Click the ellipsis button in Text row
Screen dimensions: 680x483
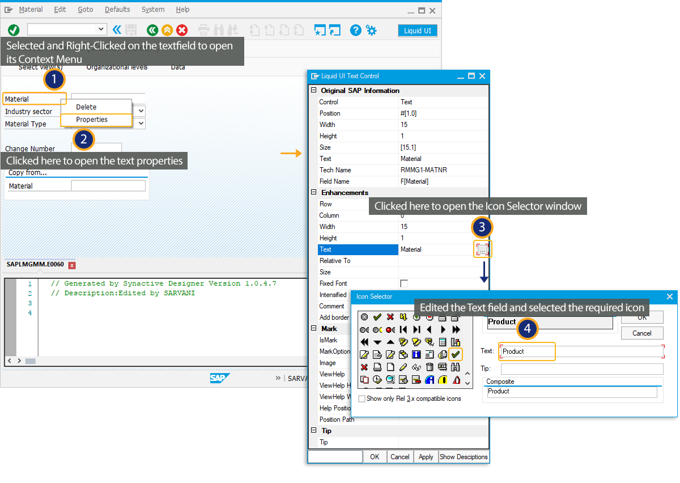(x=482, y=249)
